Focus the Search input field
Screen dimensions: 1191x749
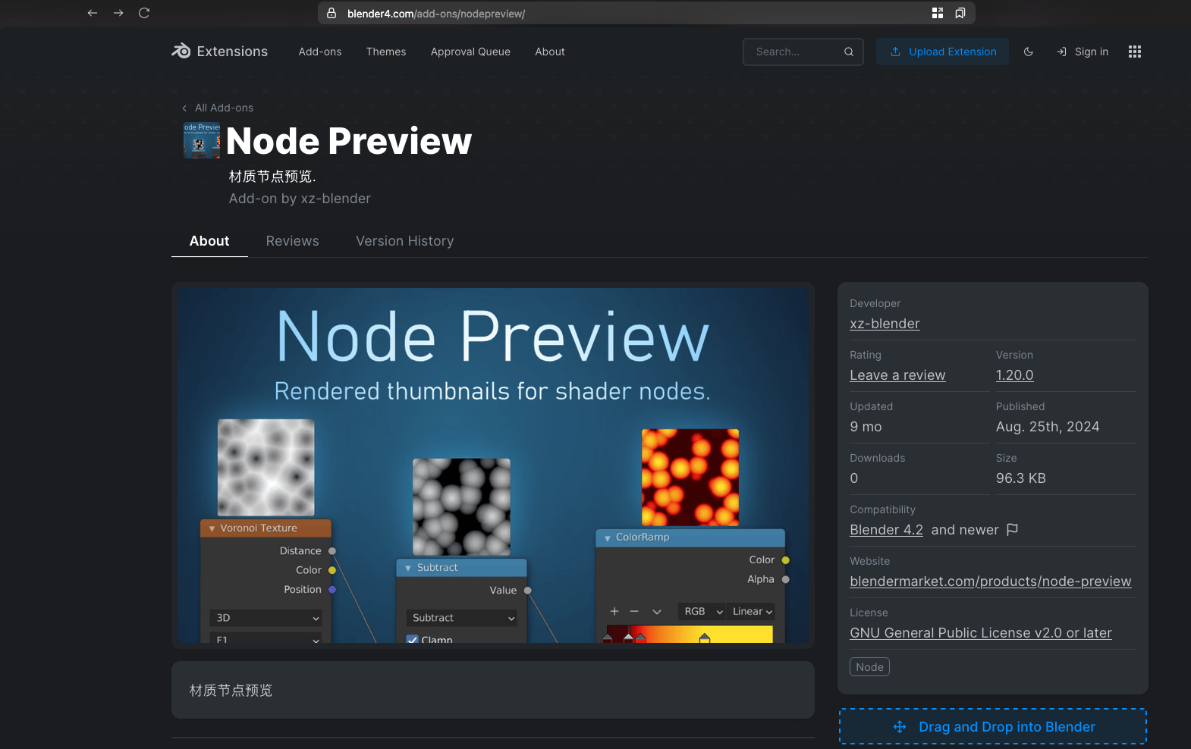[803, 52]
